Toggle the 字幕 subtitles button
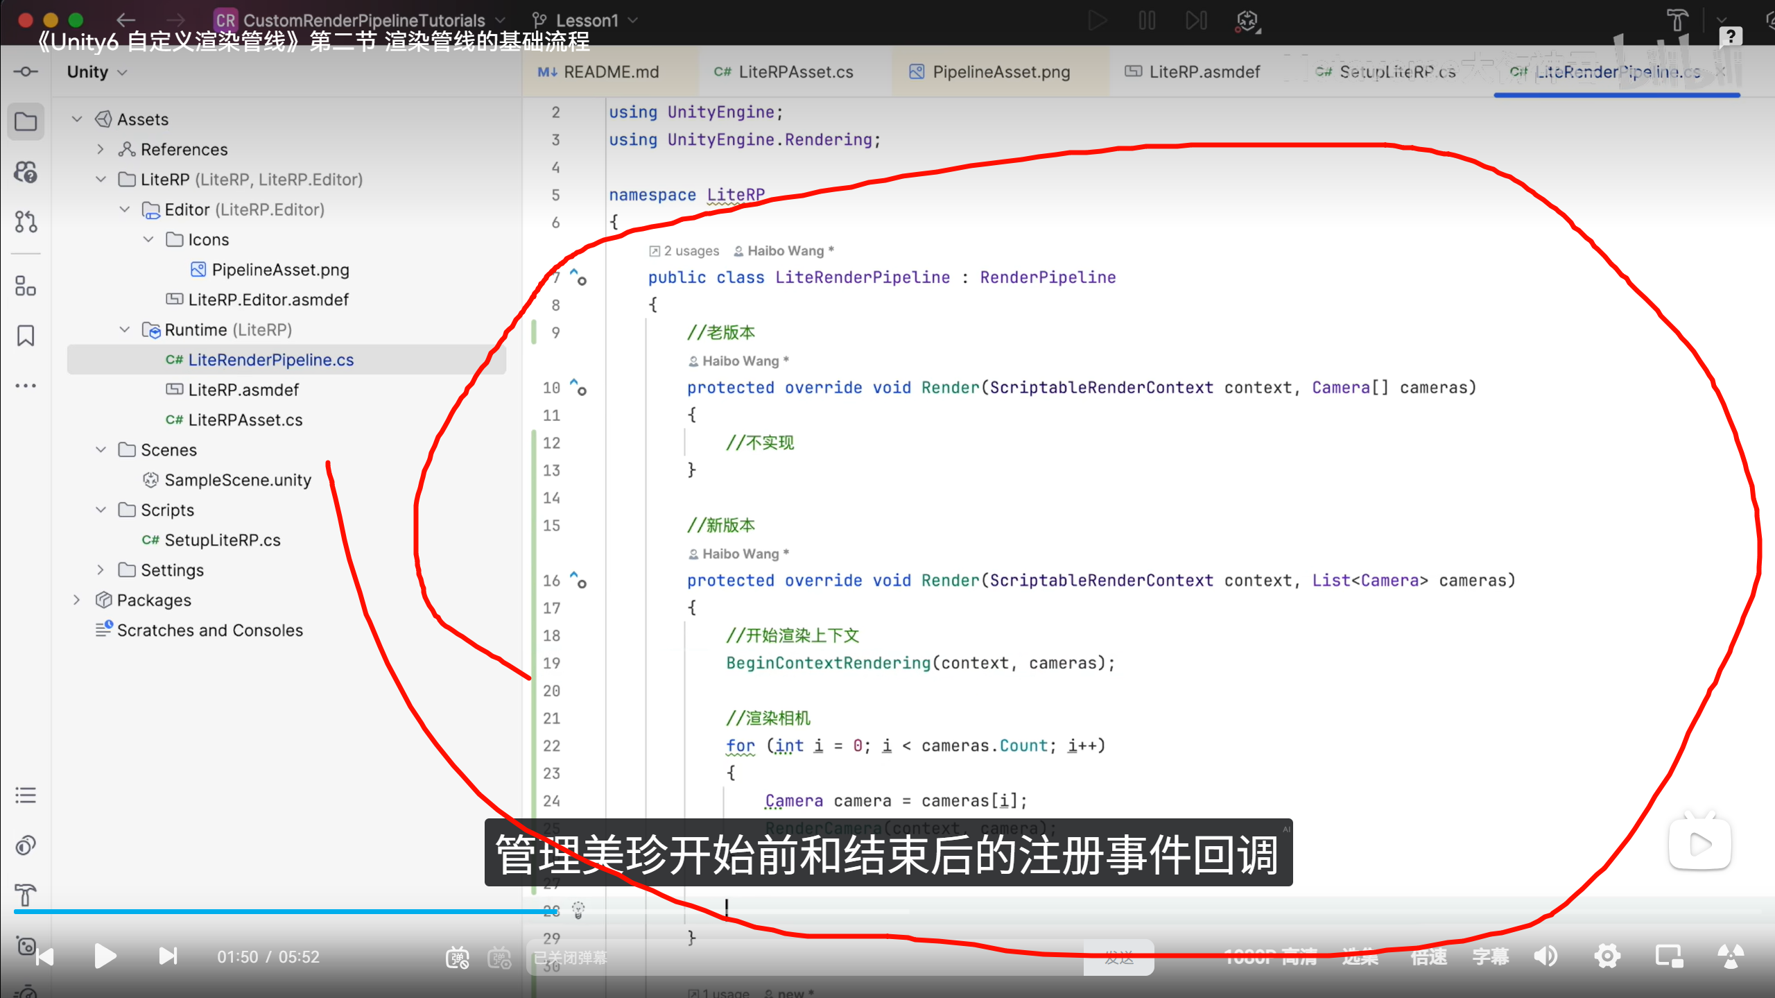This screenshot has height=998, width=1775. pyautogui.click(x=1490, y=956)
